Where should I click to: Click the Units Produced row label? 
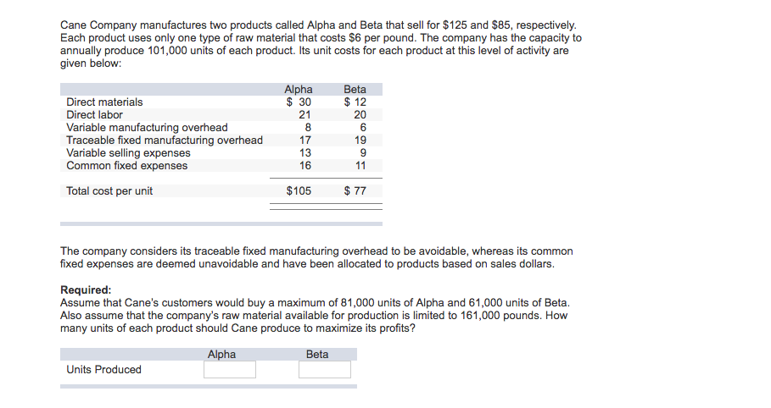pyautogui.click(x=103, y=369)
